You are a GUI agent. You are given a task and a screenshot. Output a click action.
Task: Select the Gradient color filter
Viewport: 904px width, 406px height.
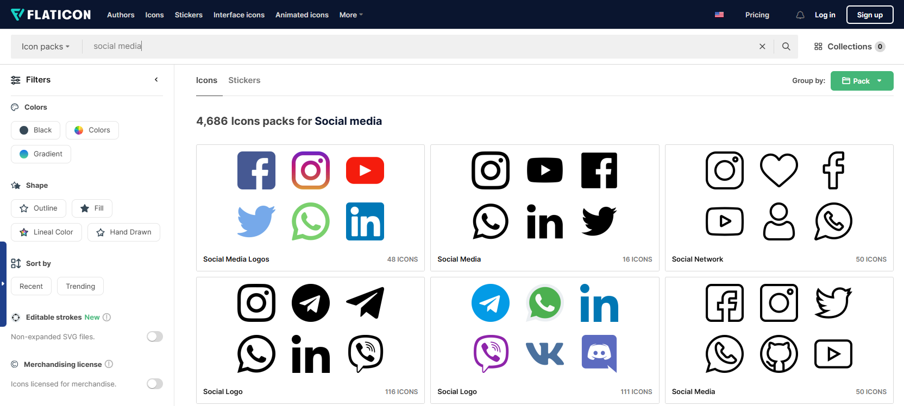(x=41, y=154)
